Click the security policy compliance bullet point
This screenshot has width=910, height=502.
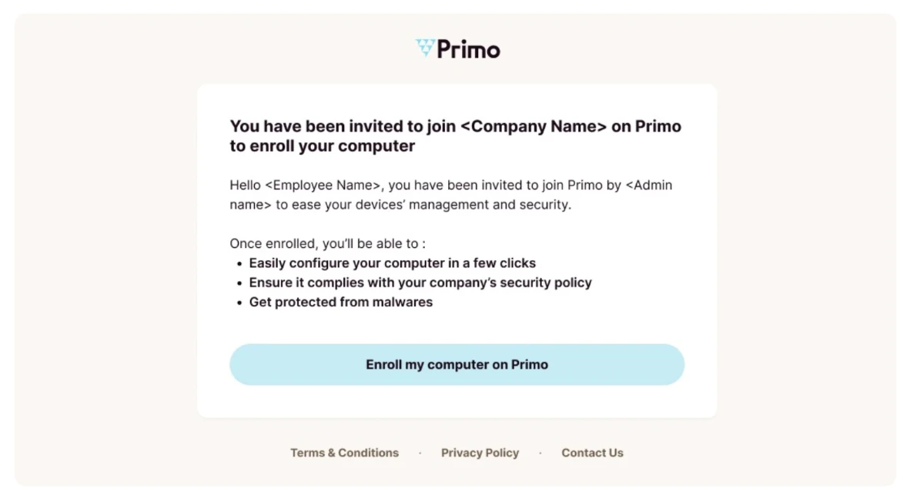click(420, 282)
